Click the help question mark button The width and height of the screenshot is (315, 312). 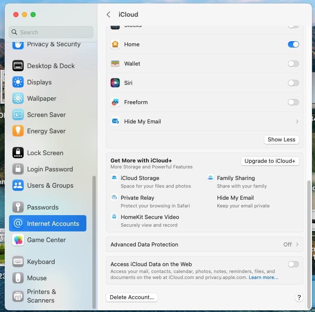tap(299, 297)
